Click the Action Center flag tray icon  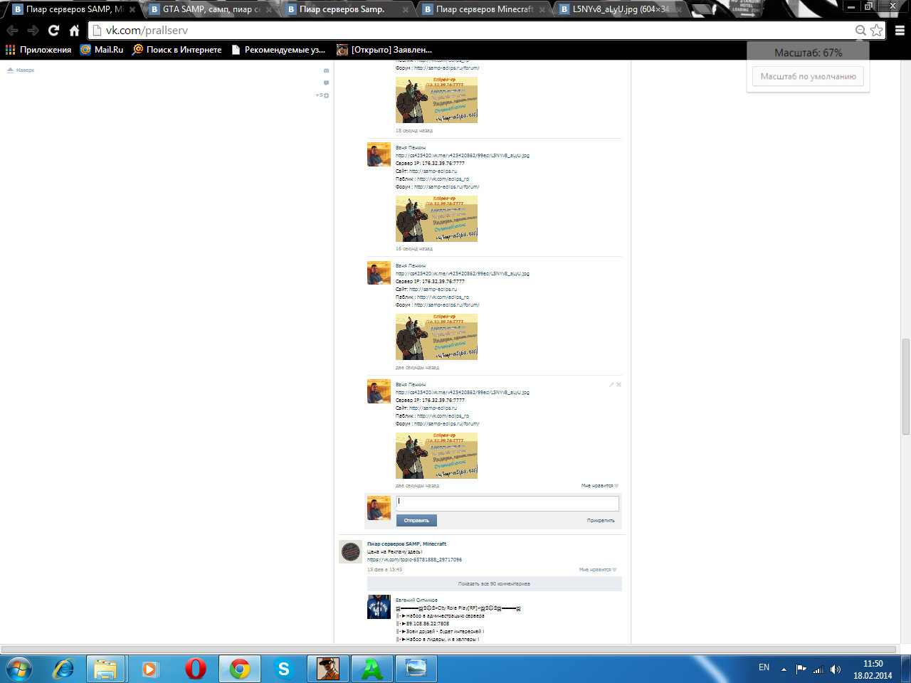click(x=801, y=669)
